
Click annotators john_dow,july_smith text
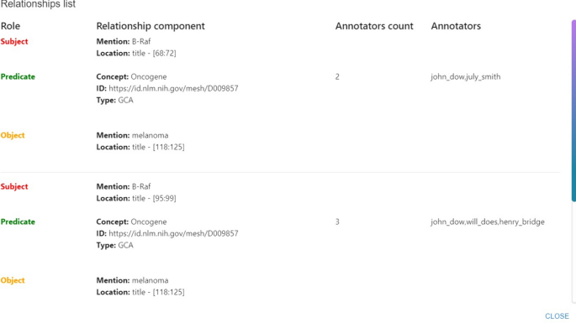[466, 76]
